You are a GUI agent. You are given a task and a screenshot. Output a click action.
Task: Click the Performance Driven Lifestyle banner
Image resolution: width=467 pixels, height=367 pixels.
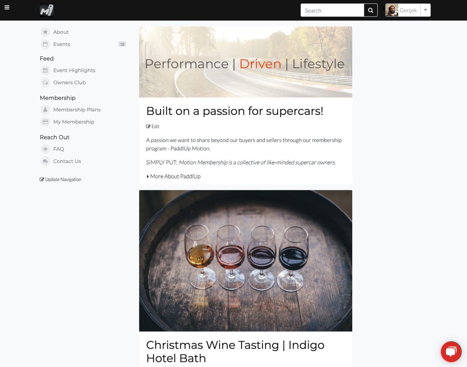[x=246, y=62]
